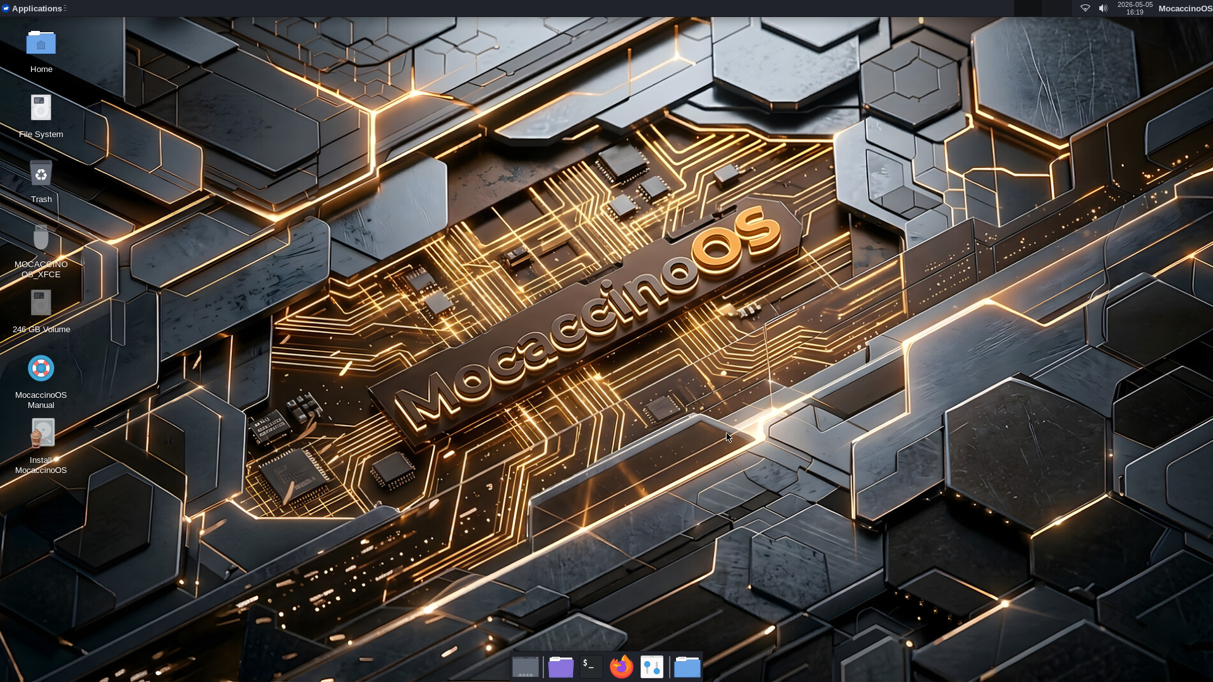Launch the Install MocaccinoOS desktop icon
Image resolution: width=1213 pixels, height=682 pixels.
(42, 434)
